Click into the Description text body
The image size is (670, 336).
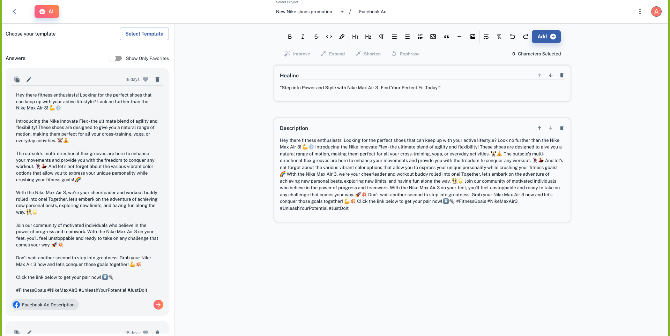[x=422, y=174]
